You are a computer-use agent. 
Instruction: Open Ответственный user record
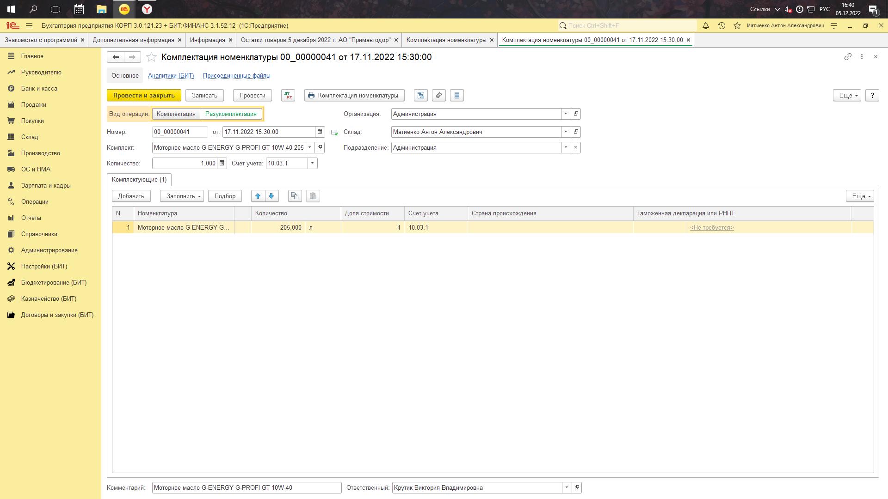point(577,487)
